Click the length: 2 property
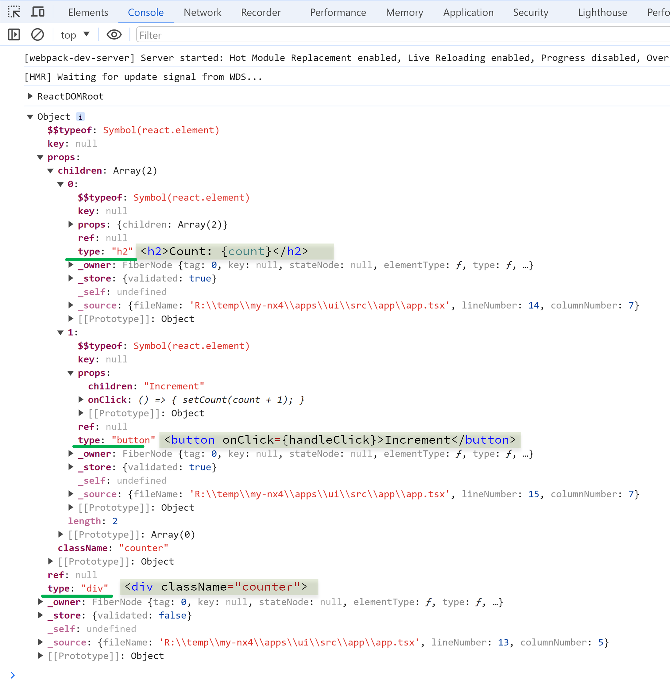Image resolution: width=670 pixels, height=693 pixels. click(x=93, y=521)
